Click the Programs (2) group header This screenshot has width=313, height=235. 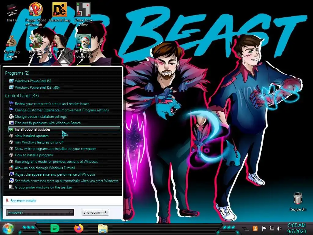(17, 73)
